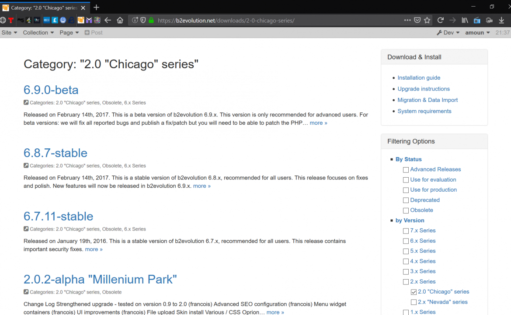Click more » after 6.7.11-stable summary
511x315 pixels.
(94, 249)
